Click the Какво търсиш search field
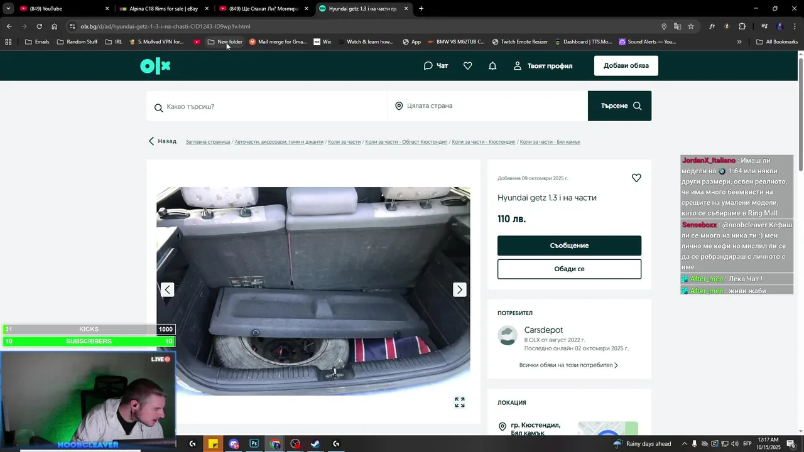The width and height of the screenshot is (804, 452). (x=267, y=106)
